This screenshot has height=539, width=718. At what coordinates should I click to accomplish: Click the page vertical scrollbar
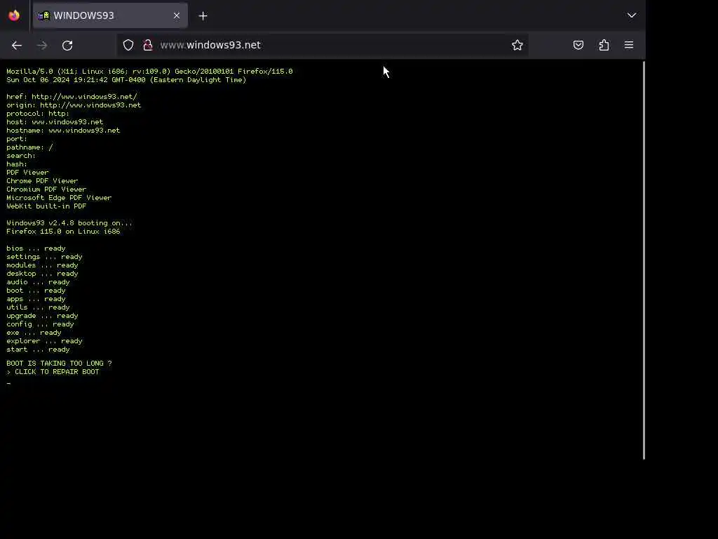[x=644, y=260]
